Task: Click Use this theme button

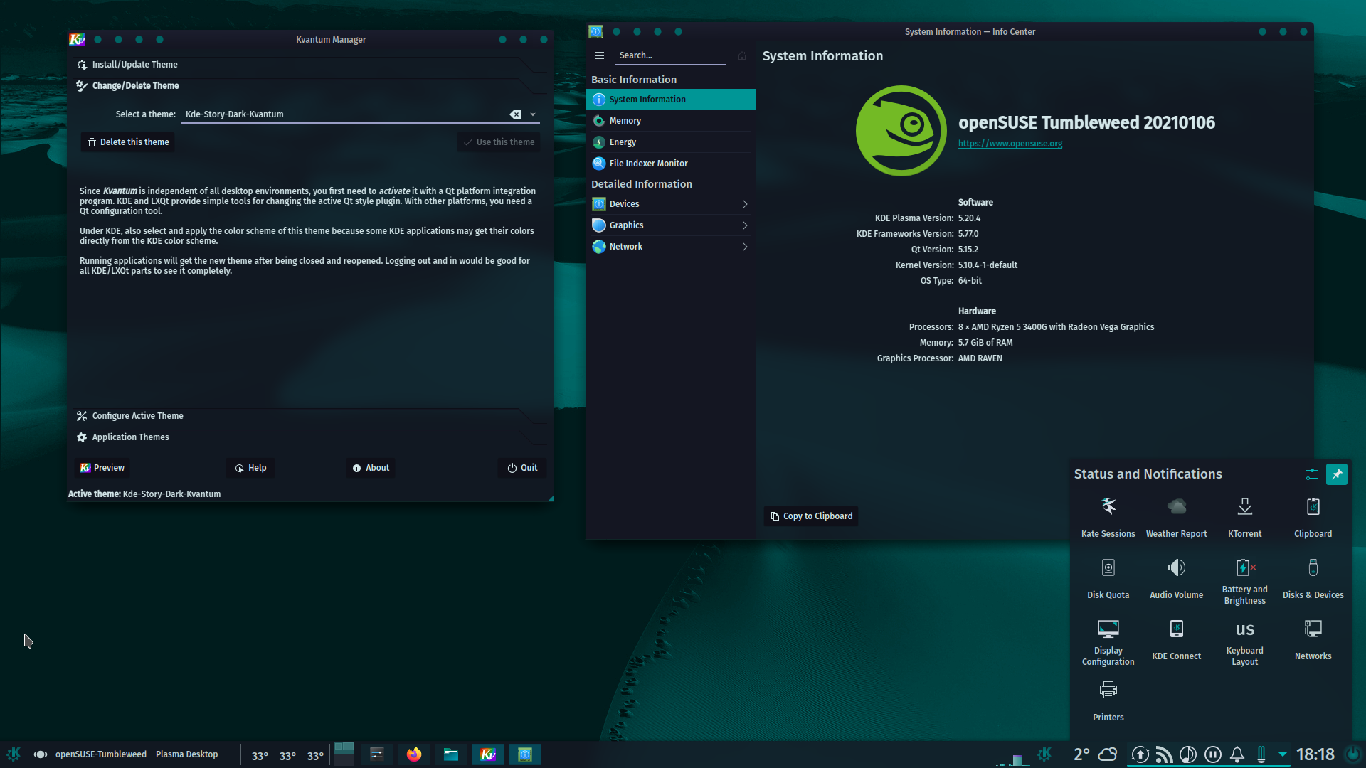Action: tap(499, 142)
